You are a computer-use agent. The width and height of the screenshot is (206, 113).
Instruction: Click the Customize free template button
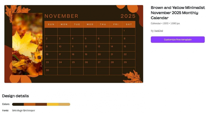178,40
